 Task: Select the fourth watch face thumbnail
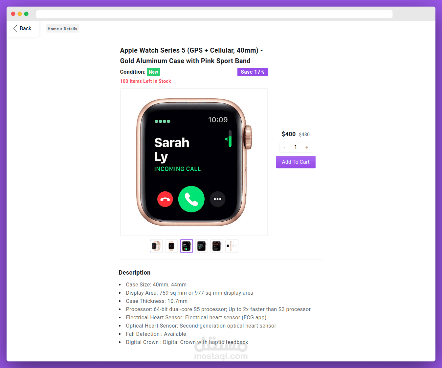202,246
